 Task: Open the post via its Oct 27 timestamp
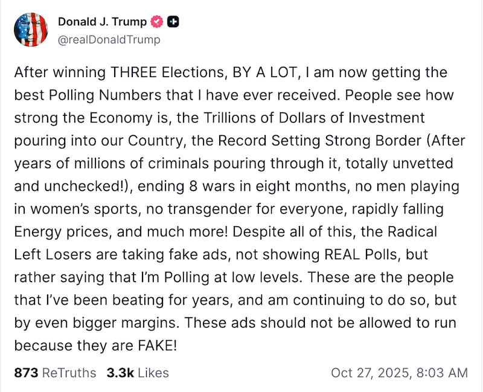click(398, 373)
